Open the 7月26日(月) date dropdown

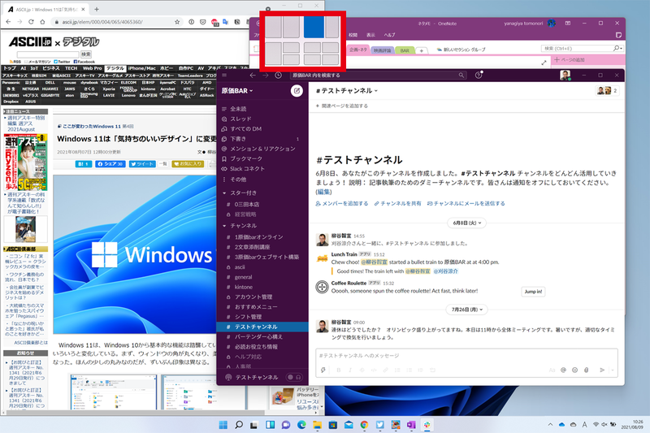click(466, 310)
